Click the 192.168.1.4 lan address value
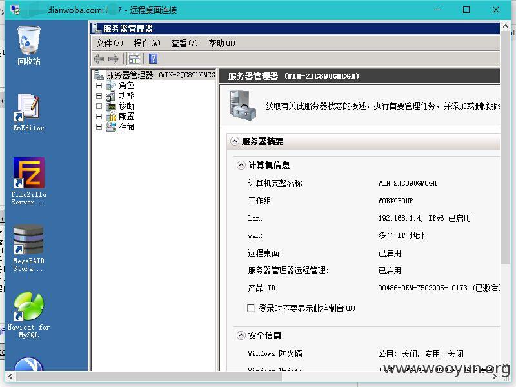The height and width of the screenshot is (387, 516). point(424,218)
